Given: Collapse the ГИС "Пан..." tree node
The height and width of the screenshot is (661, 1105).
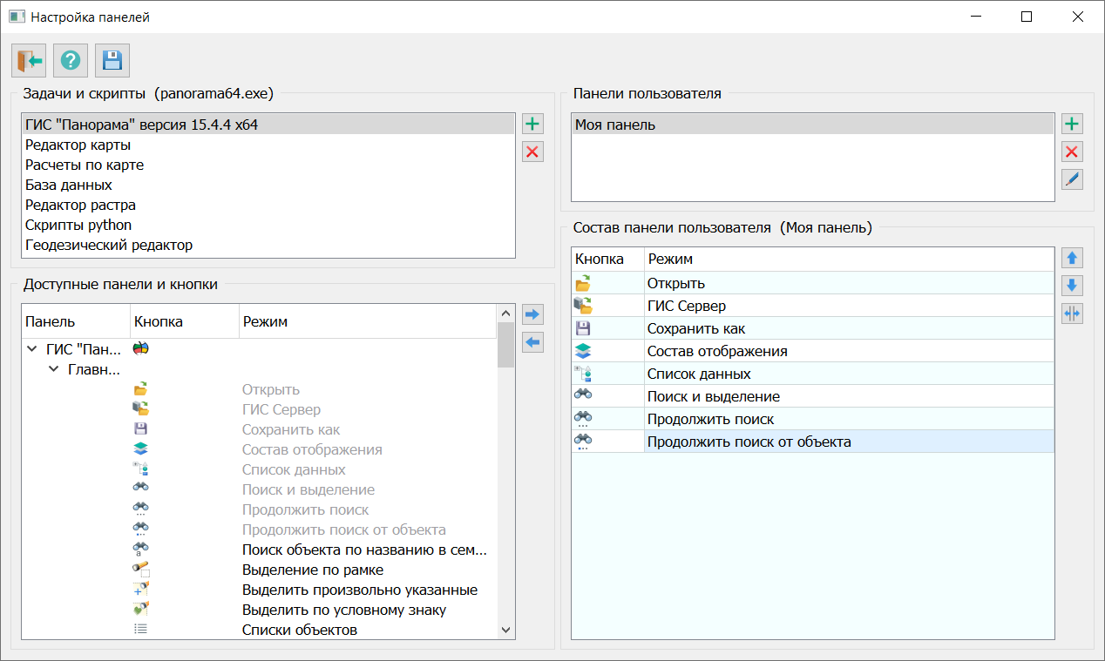Looking at the screenshot, I should (x=31, y=349).
